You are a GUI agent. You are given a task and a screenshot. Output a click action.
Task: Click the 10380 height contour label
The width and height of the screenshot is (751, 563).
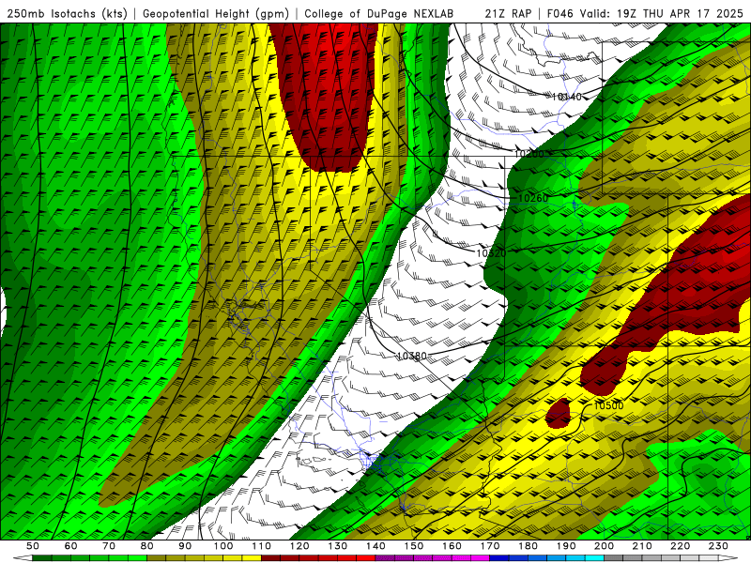tap(412, 357)
